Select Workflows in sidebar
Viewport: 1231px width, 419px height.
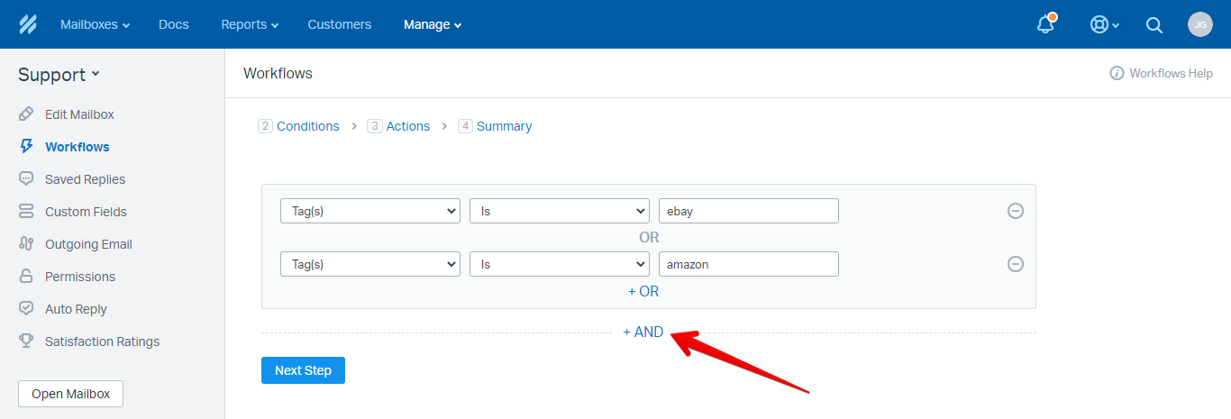(78, 147)
